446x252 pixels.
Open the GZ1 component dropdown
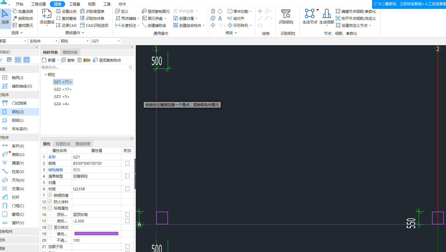pyautogui.click(x=106, y=41)
